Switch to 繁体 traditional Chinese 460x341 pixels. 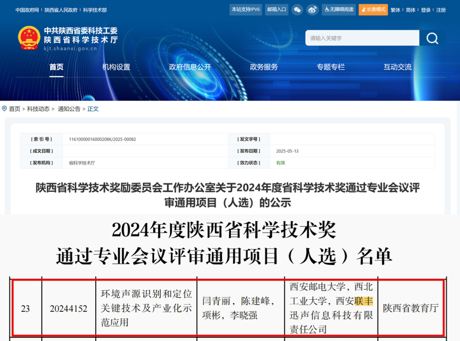click(395, 10)
